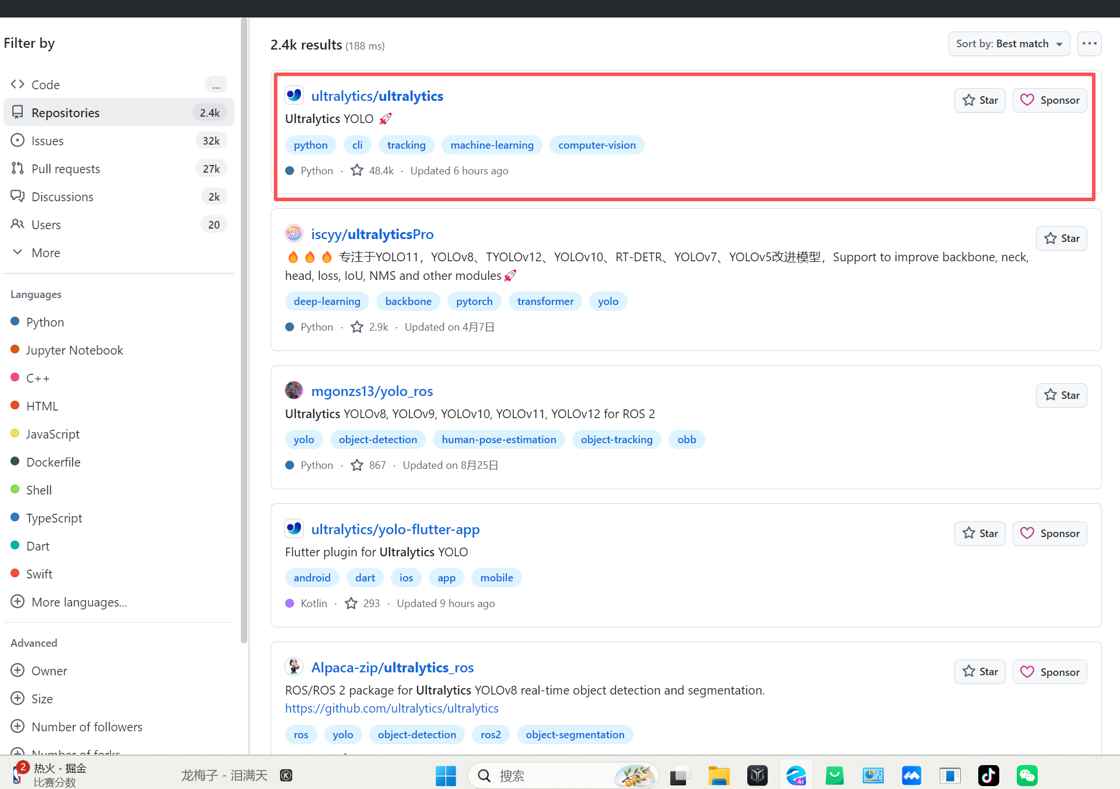This screenshot has width=1120, height=789.
Task: Click the Users icon in the filter sidebar
Action: [17, 225]
